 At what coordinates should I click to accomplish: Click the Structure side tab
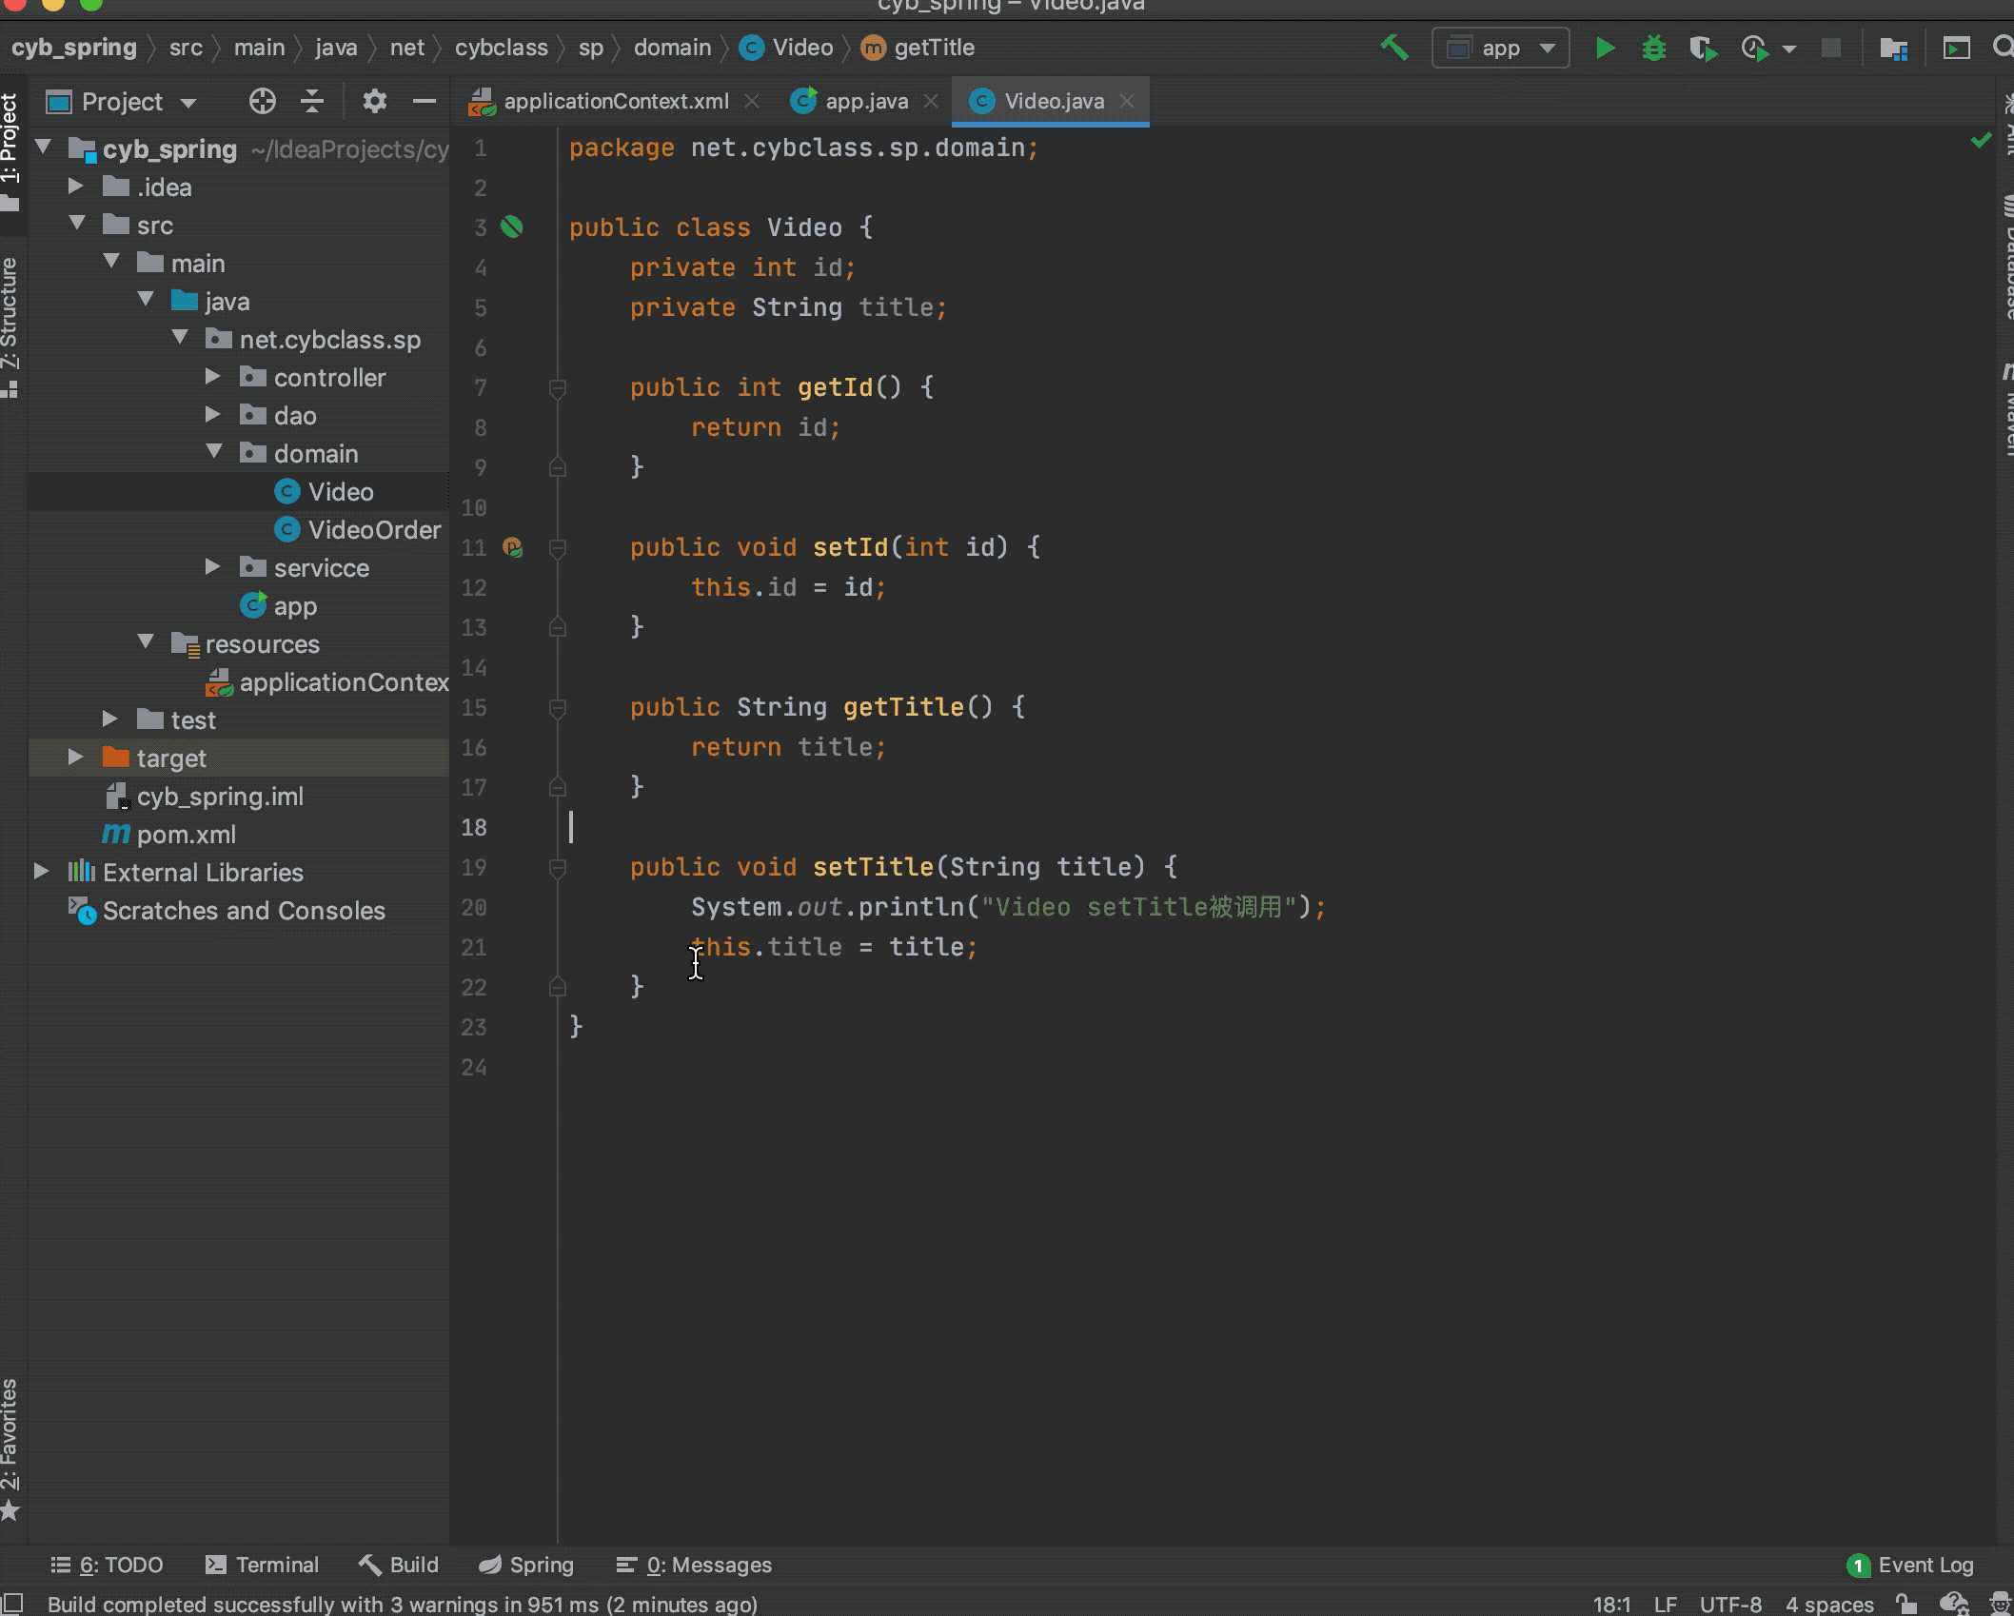tap(10, 326)
